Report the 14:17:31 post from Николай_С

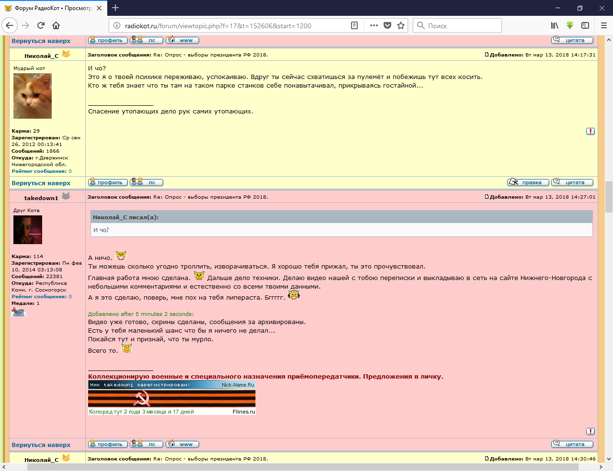click(590, 131)
